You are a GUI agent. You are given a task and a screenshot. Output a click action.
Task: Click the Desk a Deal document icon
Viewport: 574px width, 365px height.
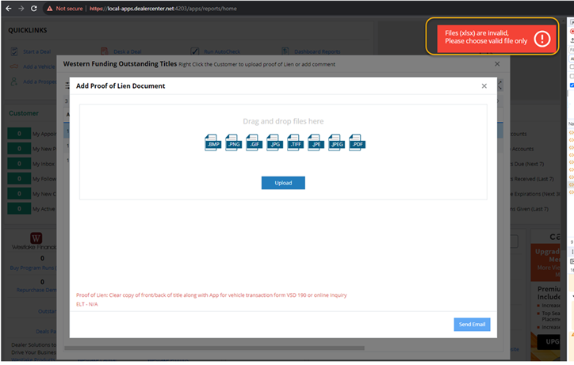pyautogui.click(x=105, y=51)
